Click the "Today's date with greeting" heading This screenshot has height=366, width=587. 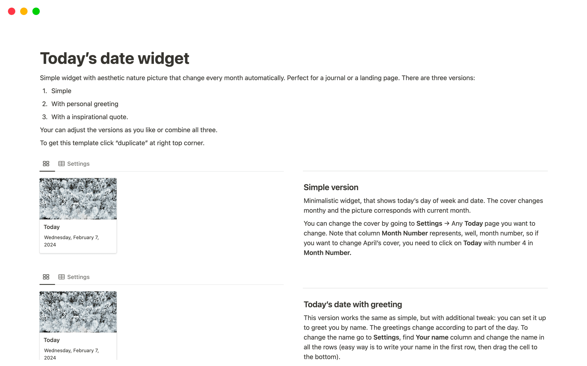coord(353,304)
